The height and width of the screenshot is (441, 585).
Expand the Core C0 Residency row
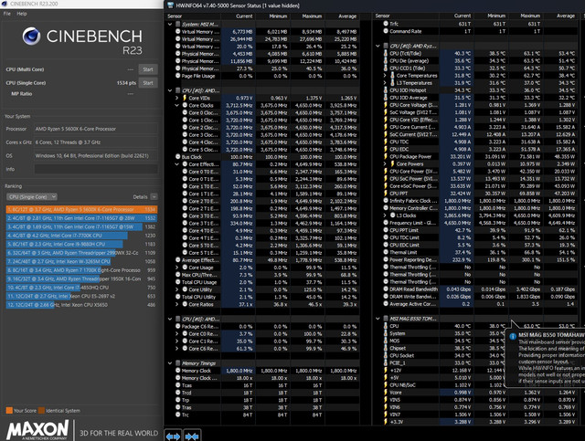point(176,333)
